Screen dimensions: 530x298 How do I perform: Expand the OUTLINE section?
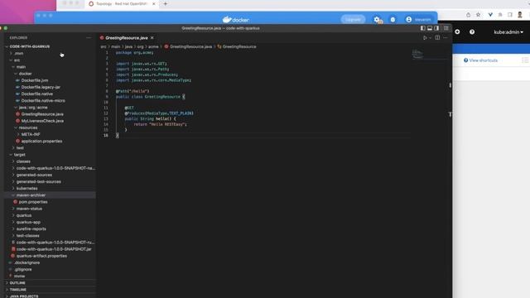17,283
